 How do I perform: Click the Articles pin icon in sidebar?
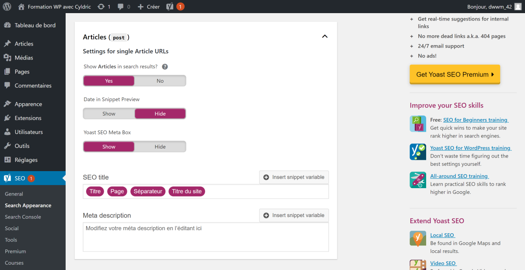click(7, 44)
